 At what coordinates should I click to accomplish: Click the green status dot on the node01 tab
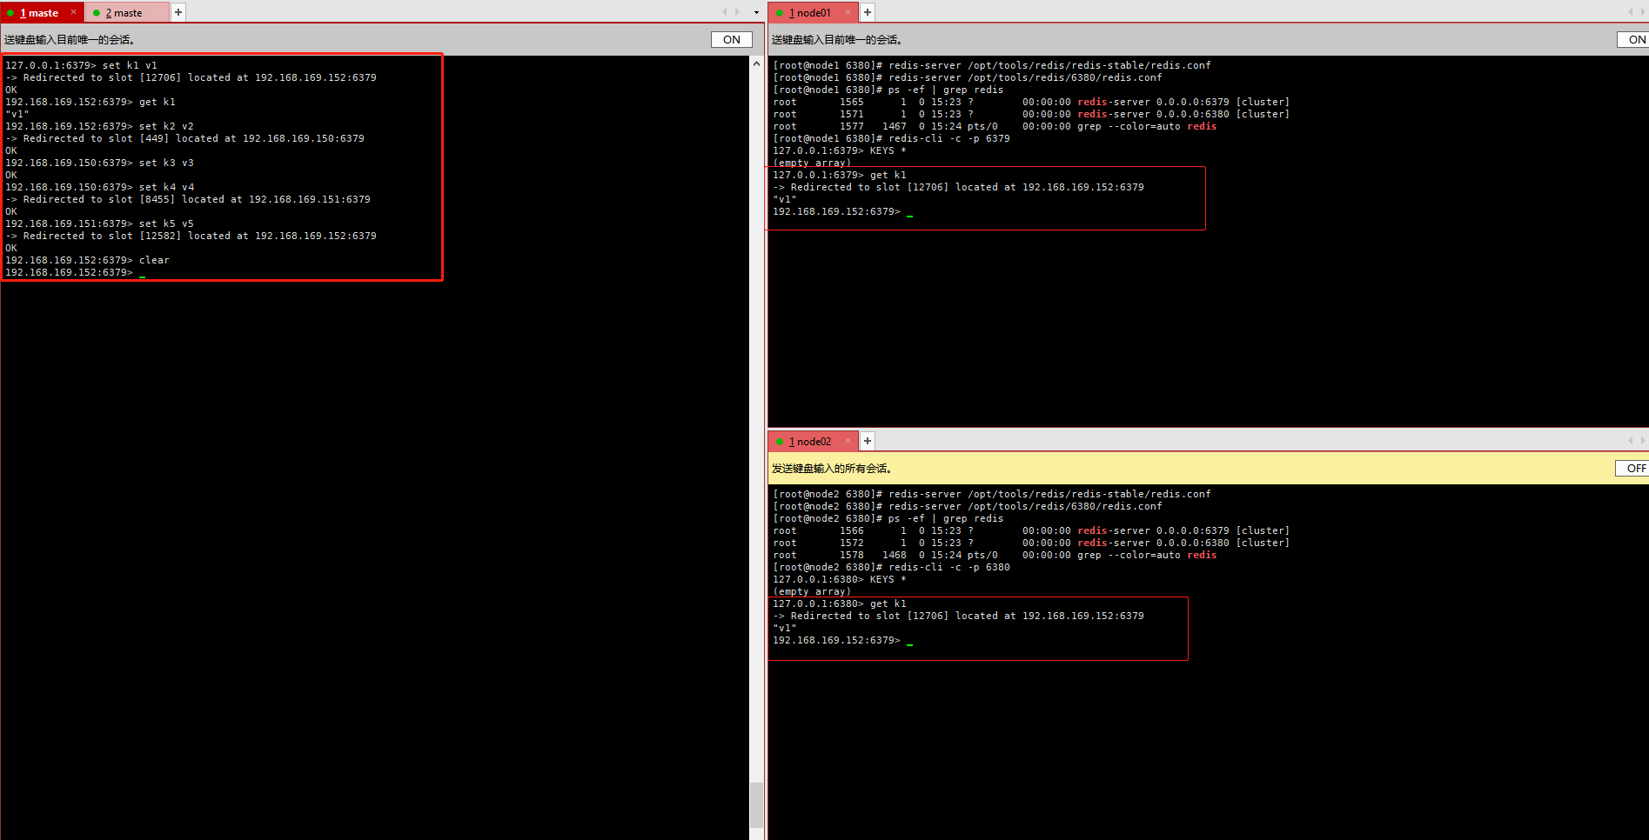780,13
